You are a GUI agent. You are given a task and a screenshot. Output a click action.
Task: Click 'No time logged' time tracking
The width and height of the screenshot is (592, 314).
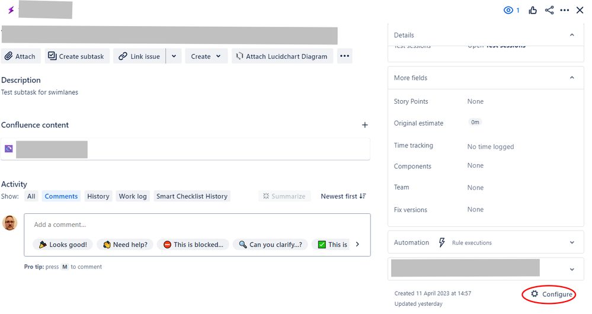(491, 147)
